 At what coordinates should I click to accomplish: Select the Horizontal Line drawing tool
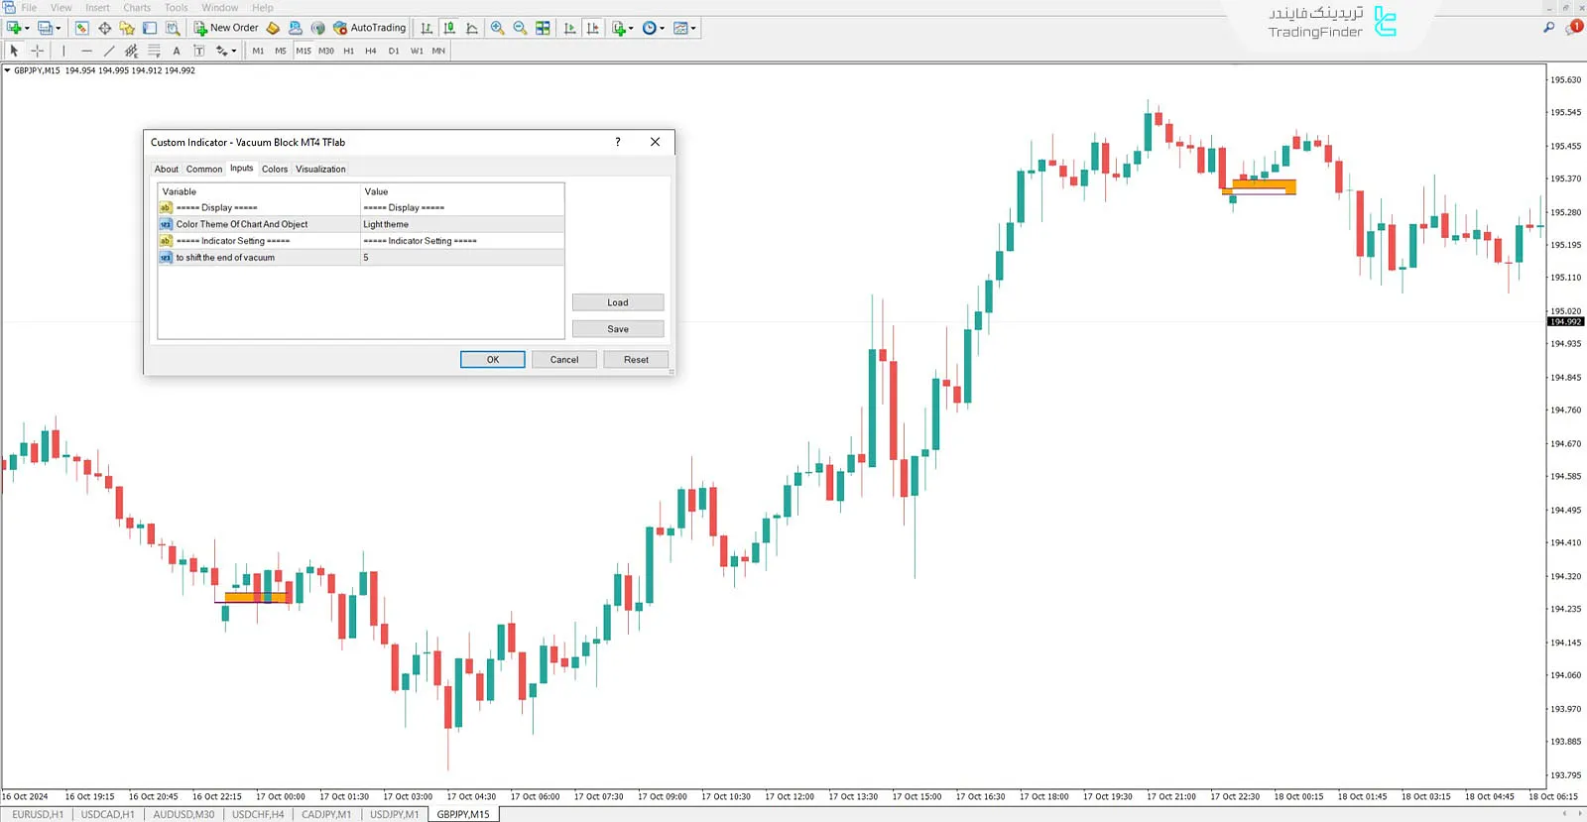click(x=86, y=51)
